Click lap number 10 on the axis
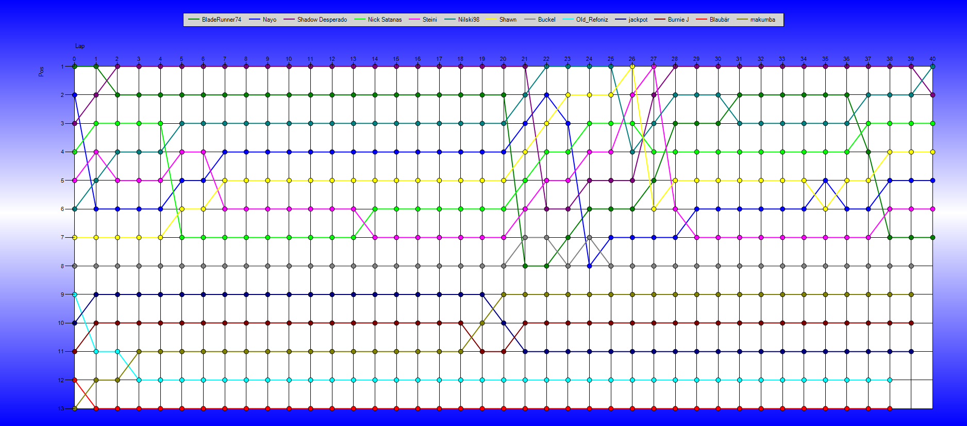The width and height of the screenshot is (967, 426). [x=289, y=59]
